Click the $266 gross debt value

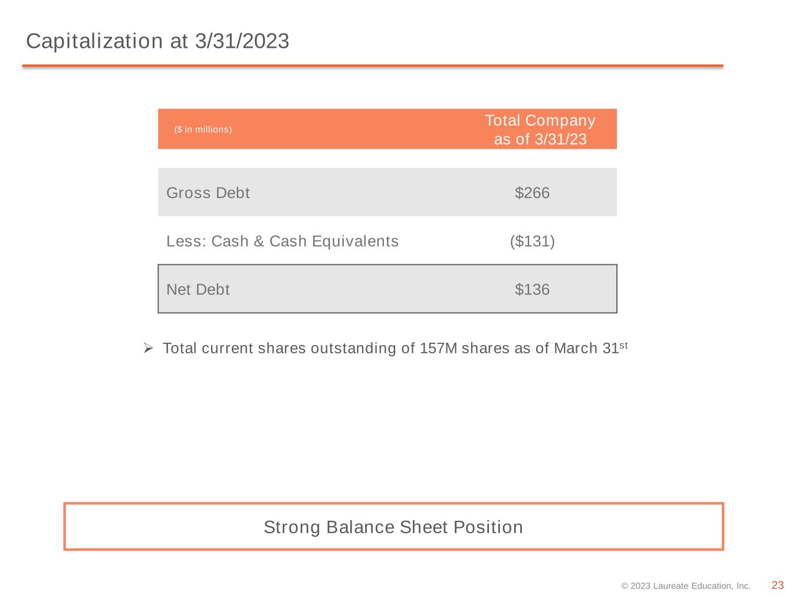tap(532, 193)
